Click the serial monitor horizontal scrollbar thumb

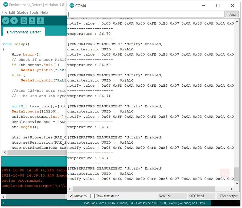coord(144,189)
